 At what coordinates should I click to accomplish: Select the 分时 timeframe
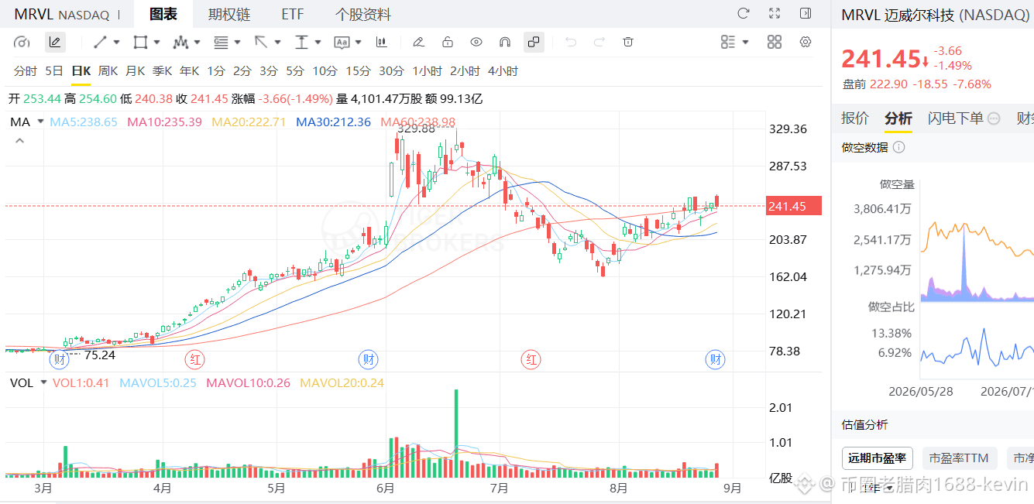(x=26, y=70)
